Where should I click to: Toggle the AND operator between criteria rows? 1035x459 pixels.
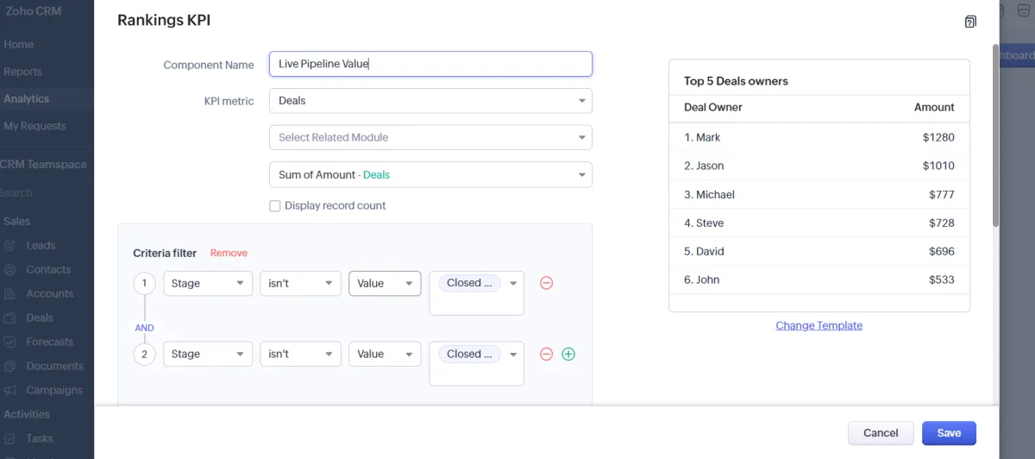pos(144,328)
